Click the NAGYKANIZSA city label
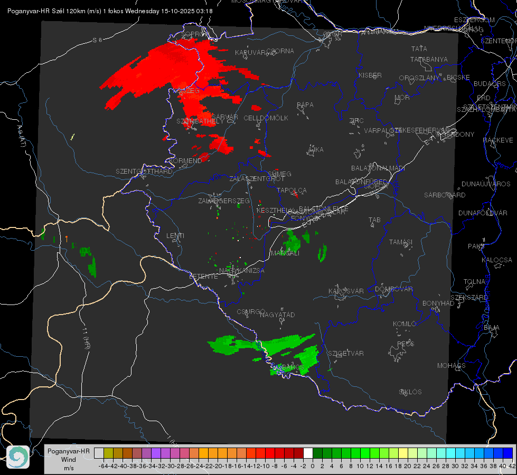Screen dimensions: 517x475 [x=242, y=271]
